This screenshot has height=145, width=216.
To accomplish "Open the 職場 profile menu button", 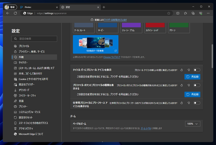I will tap(10, 7).
